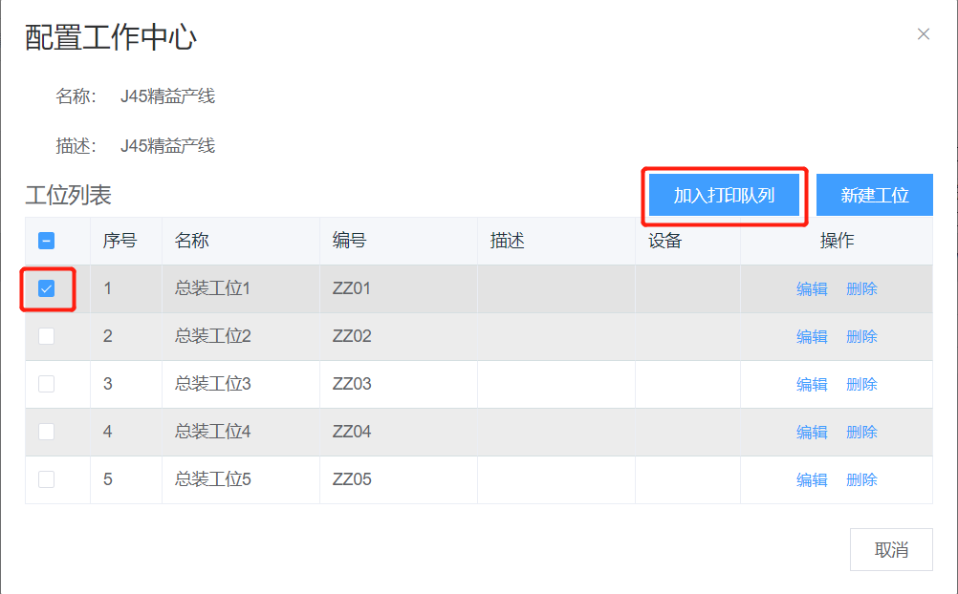Click the 名称 column header
This screenshot has width=958, height=594.
[191, 241]
